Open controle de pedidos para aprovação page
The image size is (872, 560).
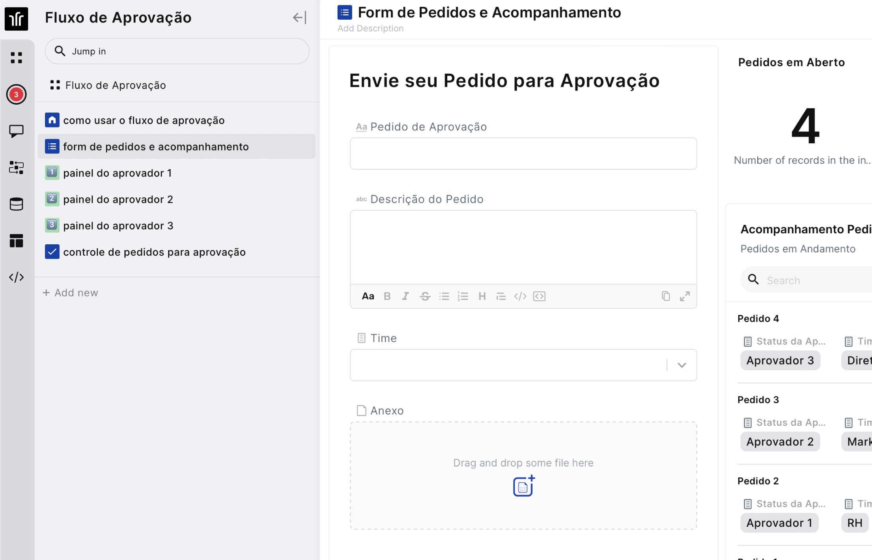pos(154,252)
